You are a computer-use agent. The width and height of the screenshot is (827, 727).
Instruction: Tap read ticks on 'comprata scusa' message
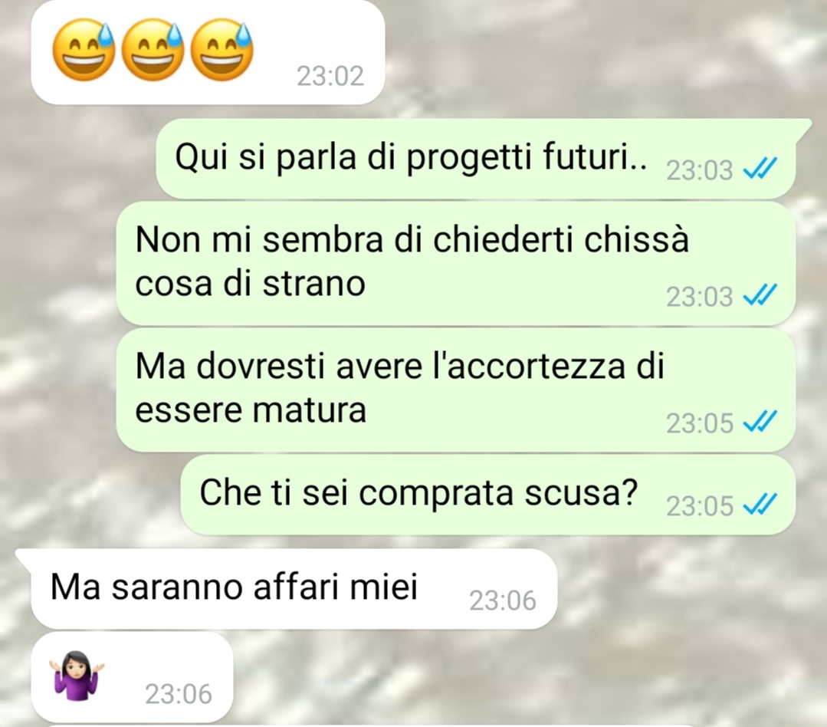760,505
